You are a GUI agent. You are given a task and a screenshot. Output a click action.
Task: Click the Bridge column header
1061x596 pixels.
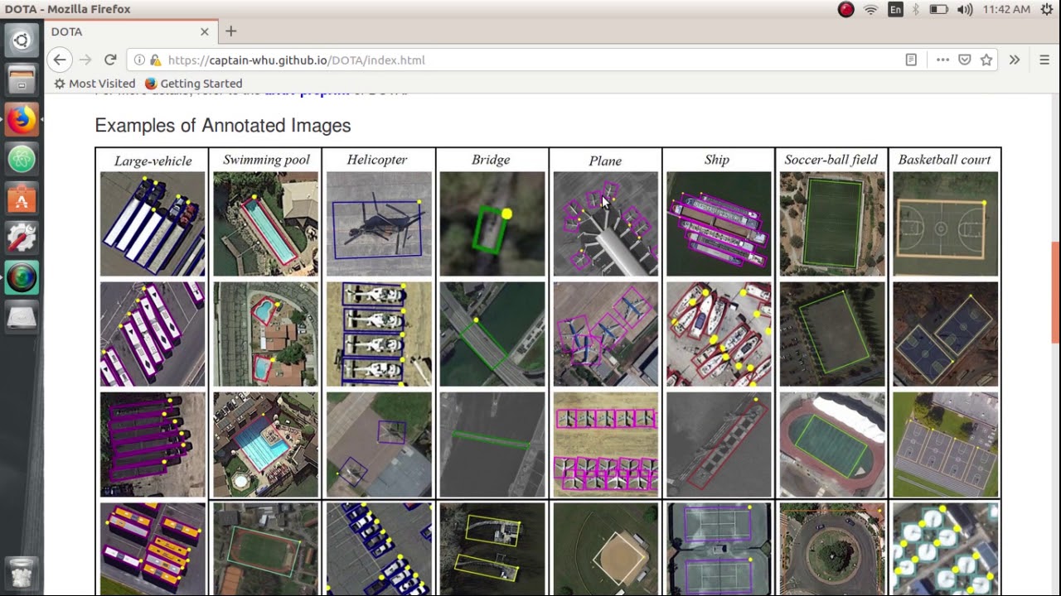pyautogui.click(x=491, y=160)
